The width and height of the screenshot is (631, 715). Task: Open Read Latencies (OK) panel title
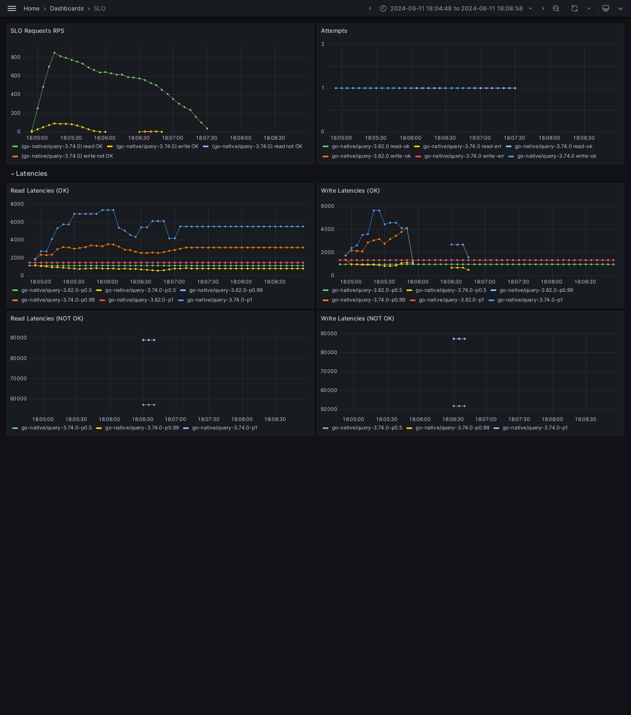click(40, 191)
